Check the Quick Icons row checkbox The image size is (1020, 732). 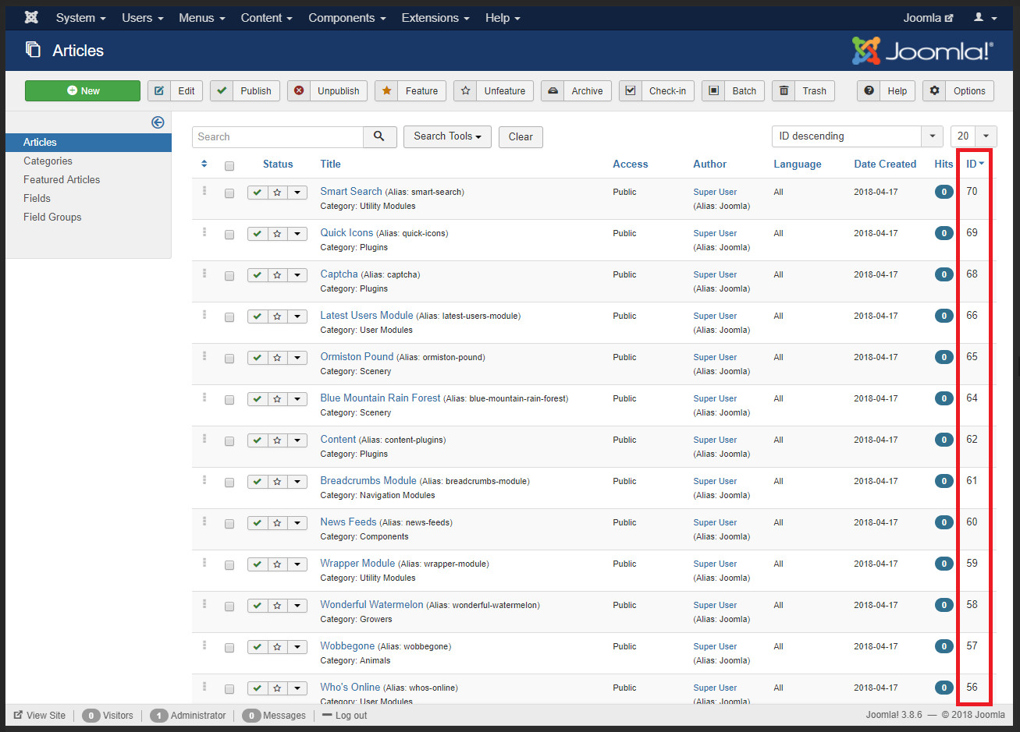coord(229,235)
